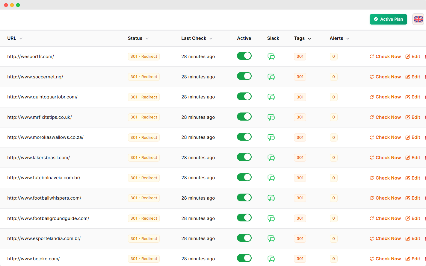Check Now for quintoquartobr.com

tap(385, 97)
